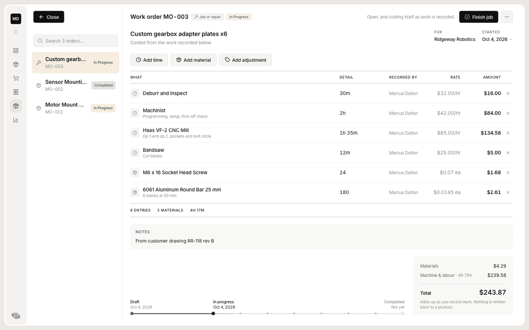
Task: Click the $84.00 amount
Action: click(x=492, y=113)
